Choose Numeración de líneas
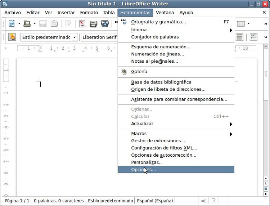270x206 pixels. click(176, 54)
